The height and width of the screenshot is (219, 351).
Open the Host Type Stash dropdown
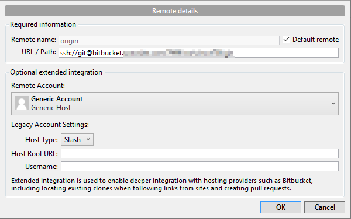pyautogui.click(x=77, y=140)
